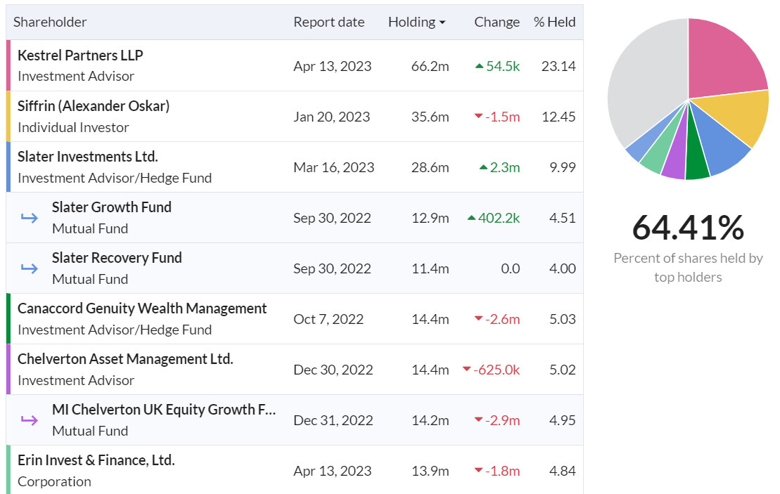This screenshot has width=780, height=494.
Task: Click the 9.99 percent held value
Action: (x=562, y=167)
